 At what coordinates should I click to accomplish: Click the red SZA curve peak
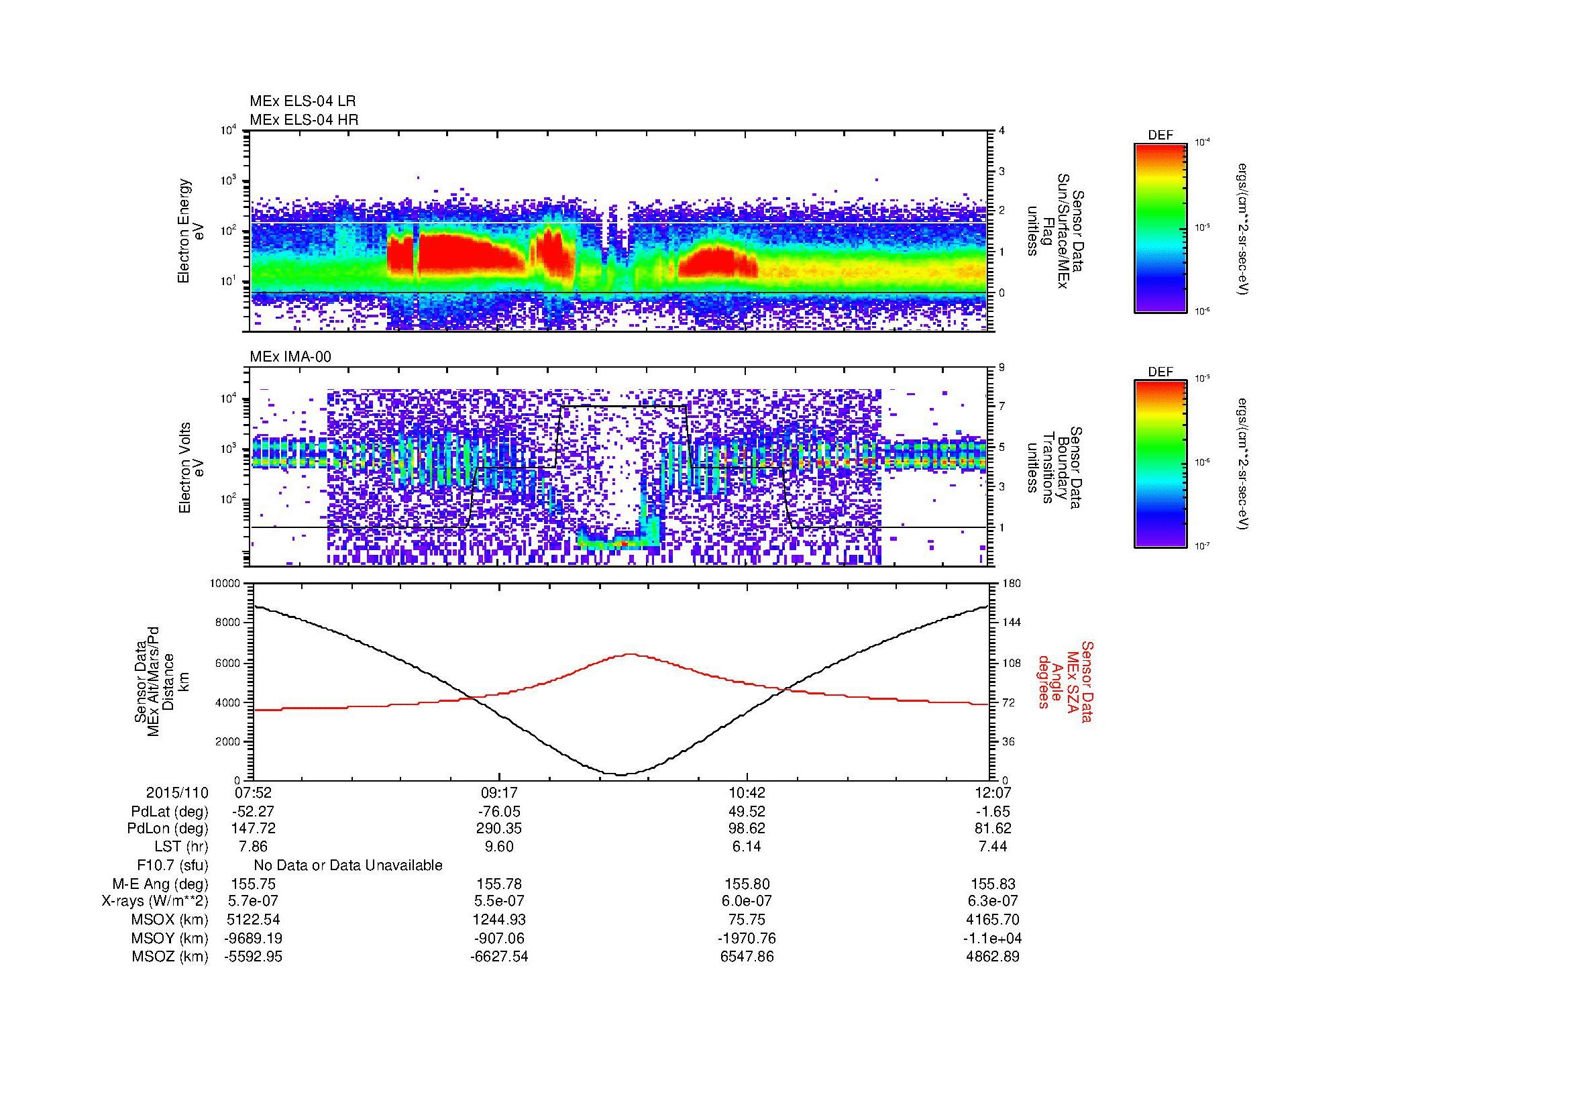(x=629, y=654)
